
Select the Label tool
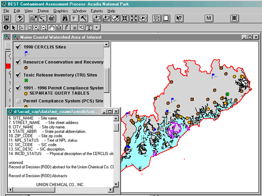click(x=82, y=27)
